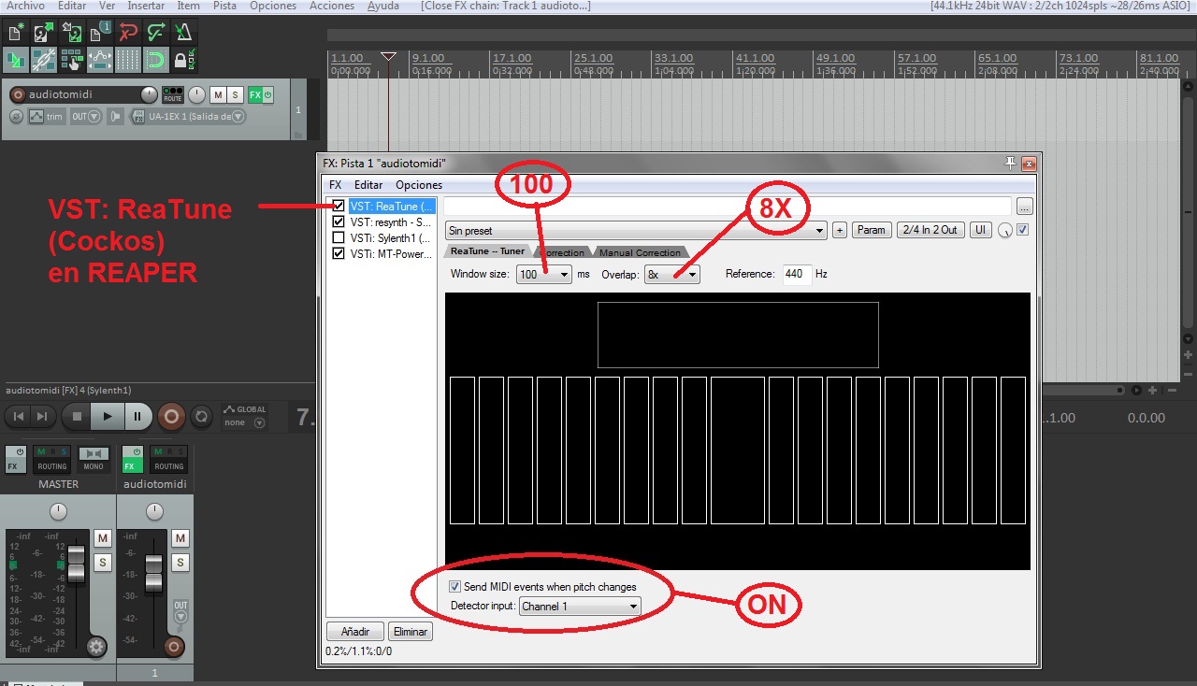Click the Reference Hz input field
This screenshot has height=686, width=1197.
pos(797,274)
